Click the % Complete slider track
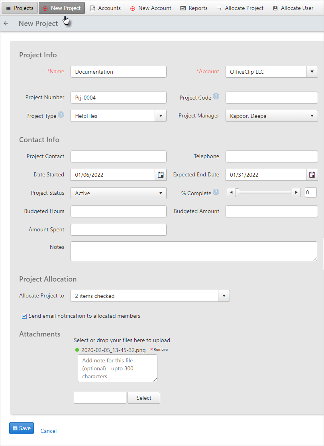Viewport: 324px width, 446px height. tap(264, 193)
